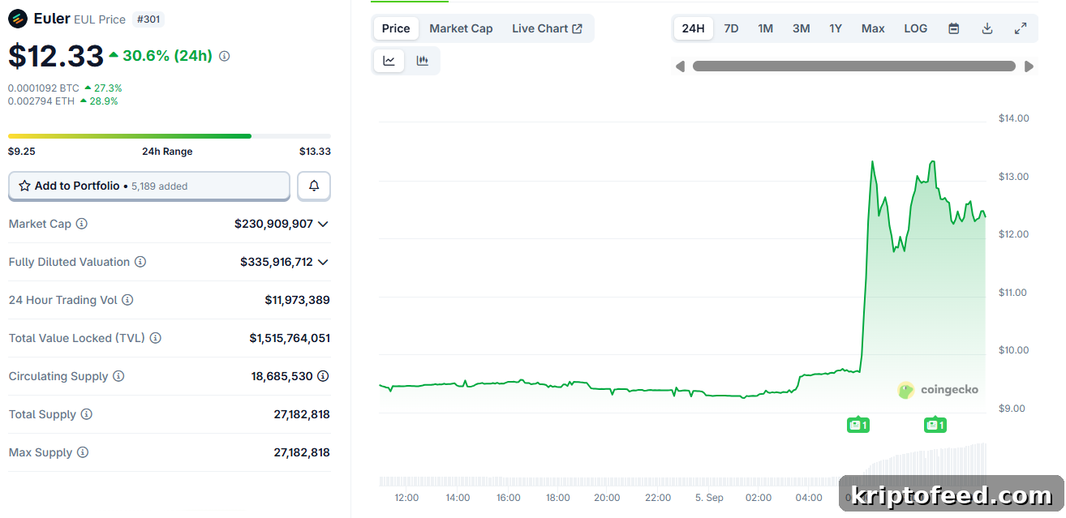This screenshot has width=1066, height=518.
Task: Click the right arrow of chart scroller
Action: [x=1029, y=66]
